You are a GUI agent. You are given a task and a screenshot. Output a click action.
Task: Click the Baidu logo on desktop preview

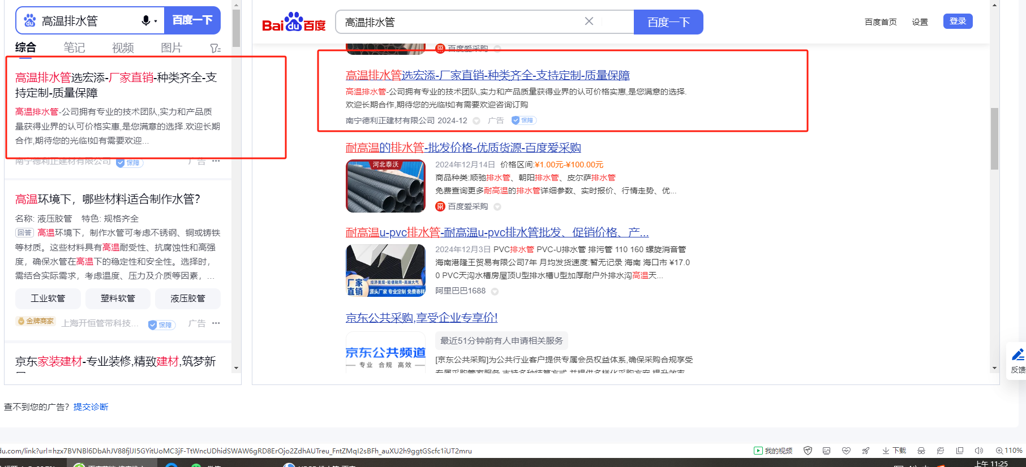(294, 23)
